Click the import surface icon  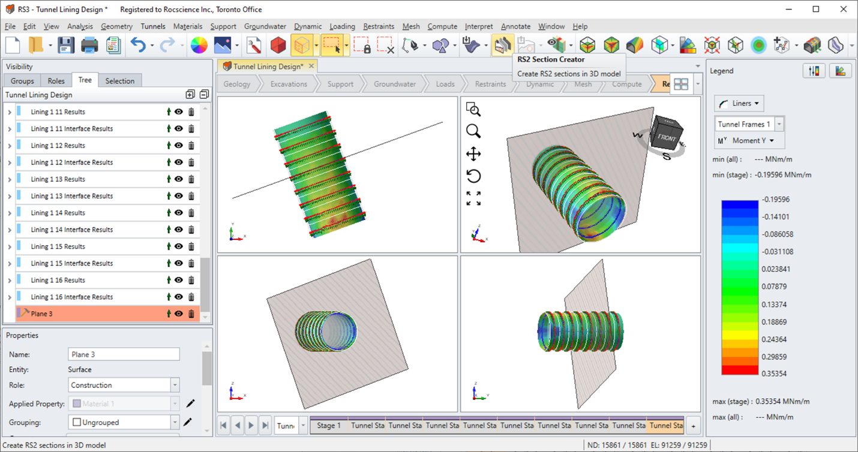click(472, 45)
